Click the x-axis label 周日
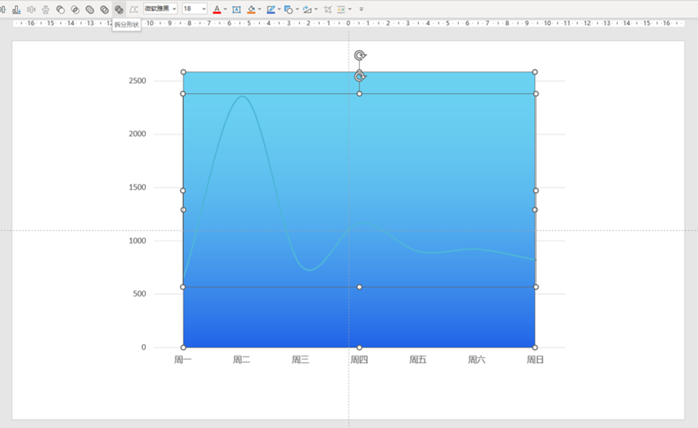The width and height of the screenshot is (698, 428). (x=535, y=359)
